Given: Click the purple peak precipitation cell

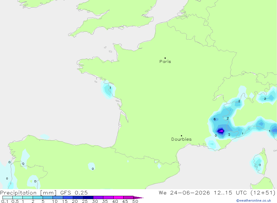Looking at the screenshot, I should [x=221, y=131].
